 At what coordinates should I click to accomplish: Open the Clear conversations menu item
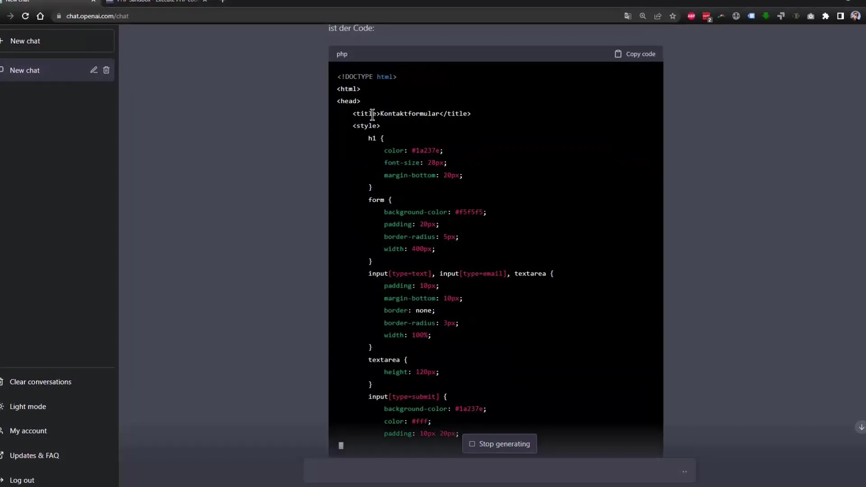click(x=41, y=382)
